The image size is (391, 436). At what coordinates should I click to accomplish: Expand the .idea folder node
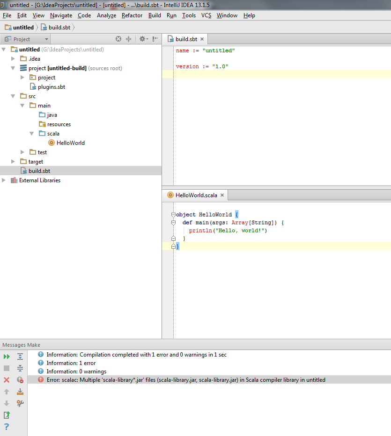tap(13, 59)
